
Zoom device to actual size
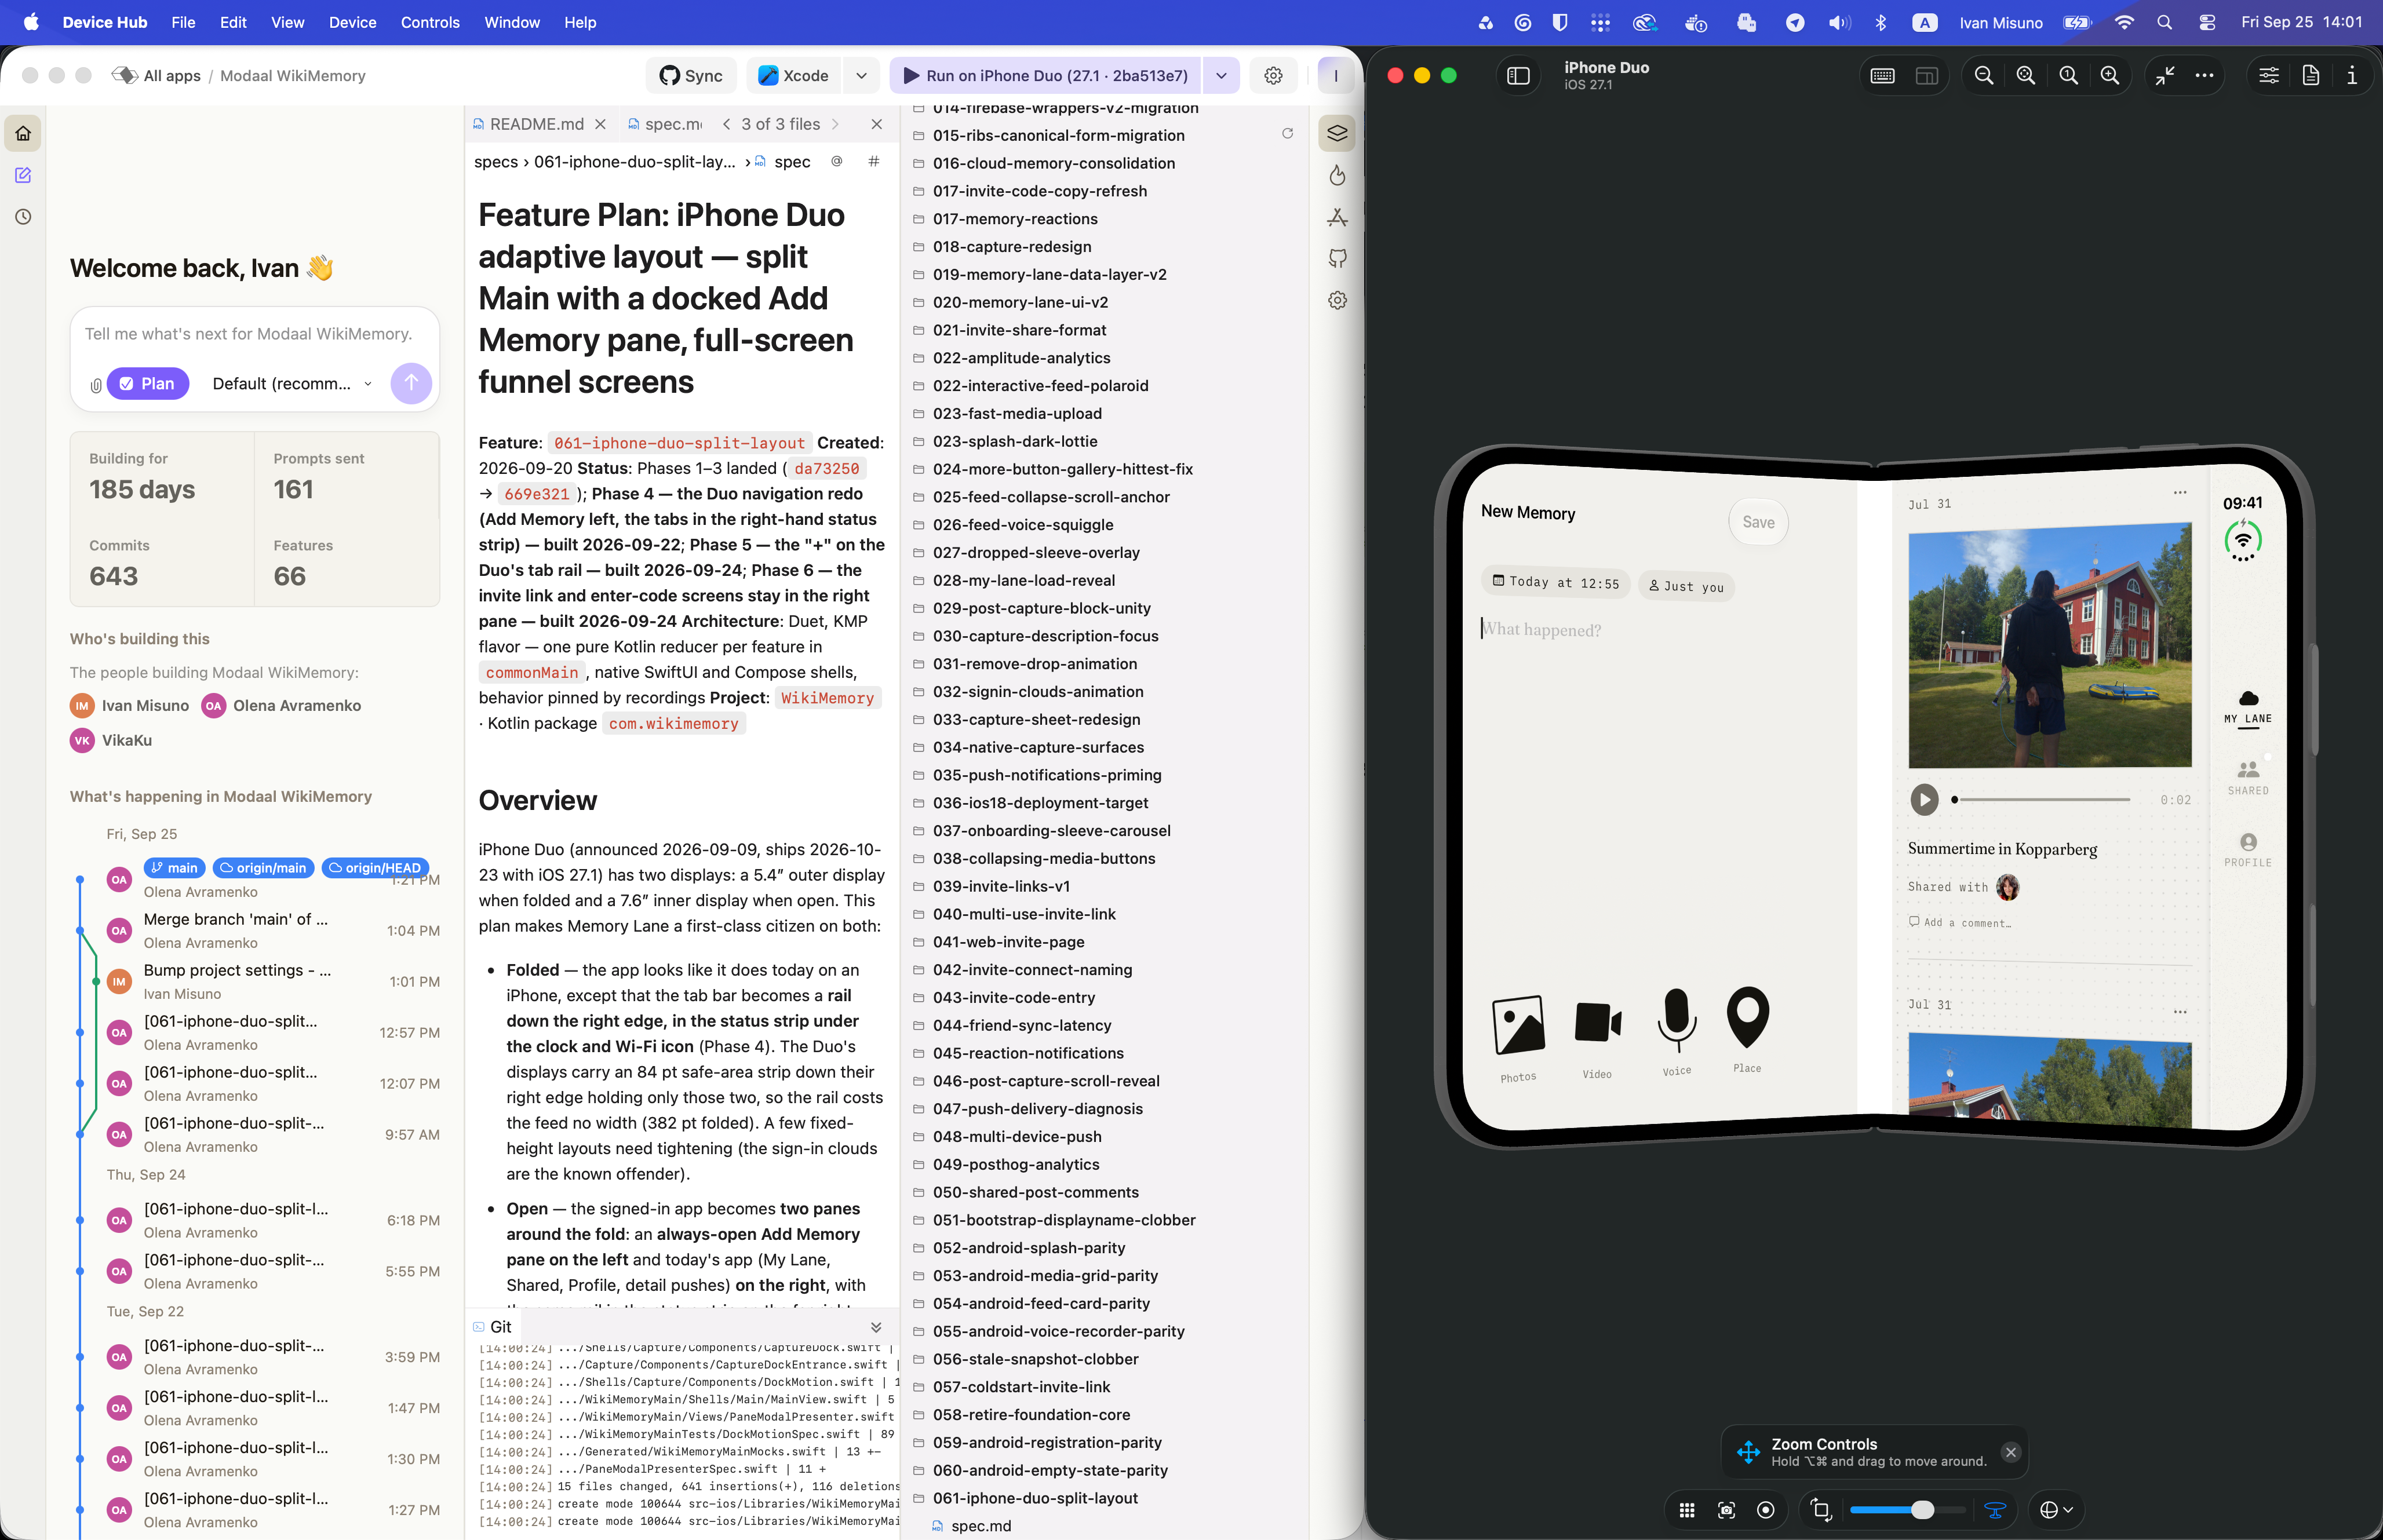[2068, 75]
